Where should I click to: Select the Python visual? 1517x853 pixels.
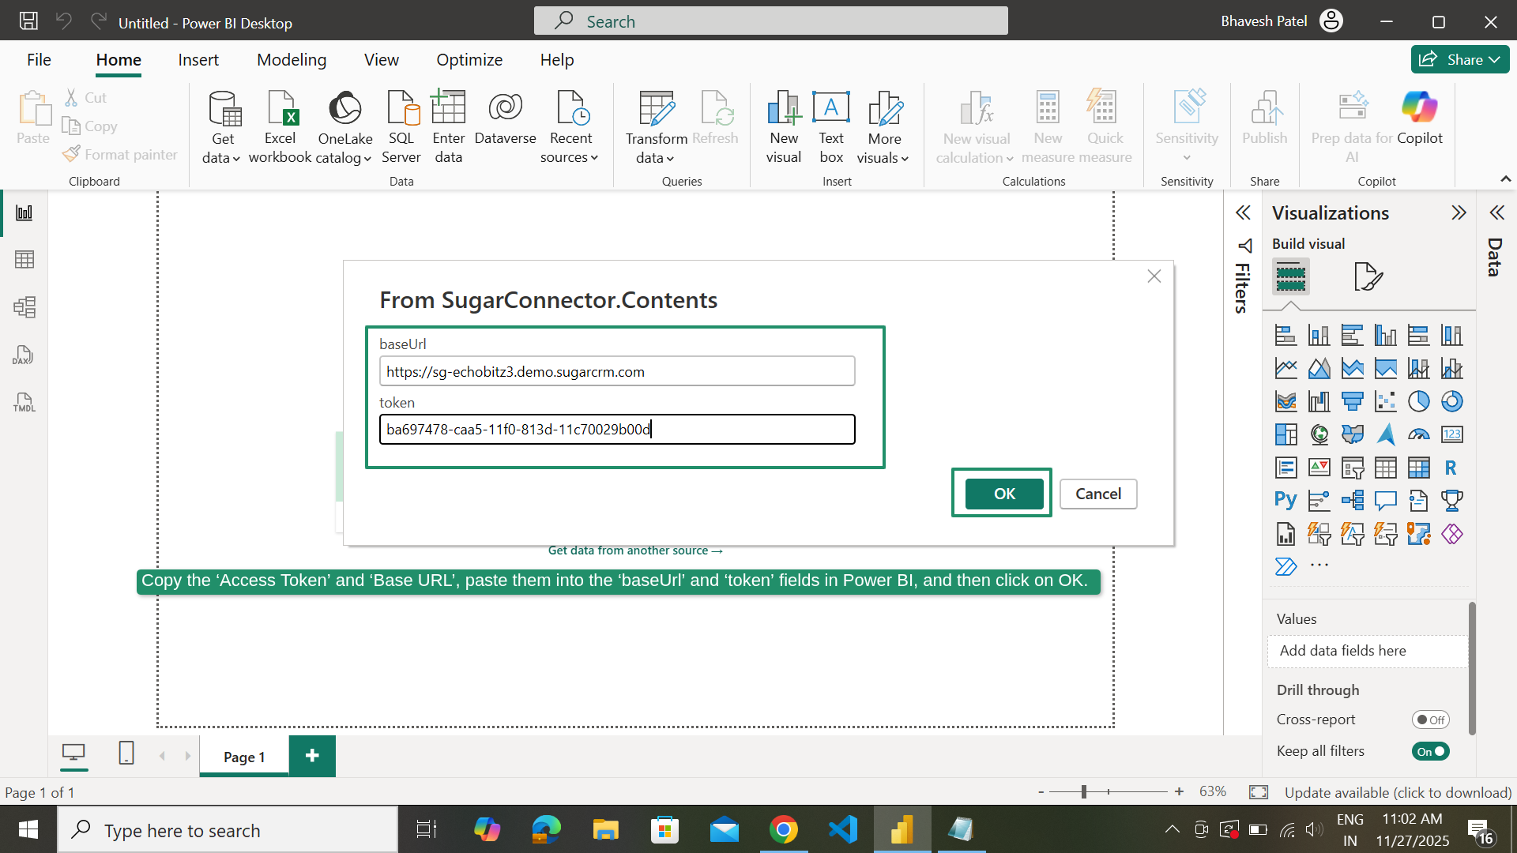click(x=1285, y=500)
